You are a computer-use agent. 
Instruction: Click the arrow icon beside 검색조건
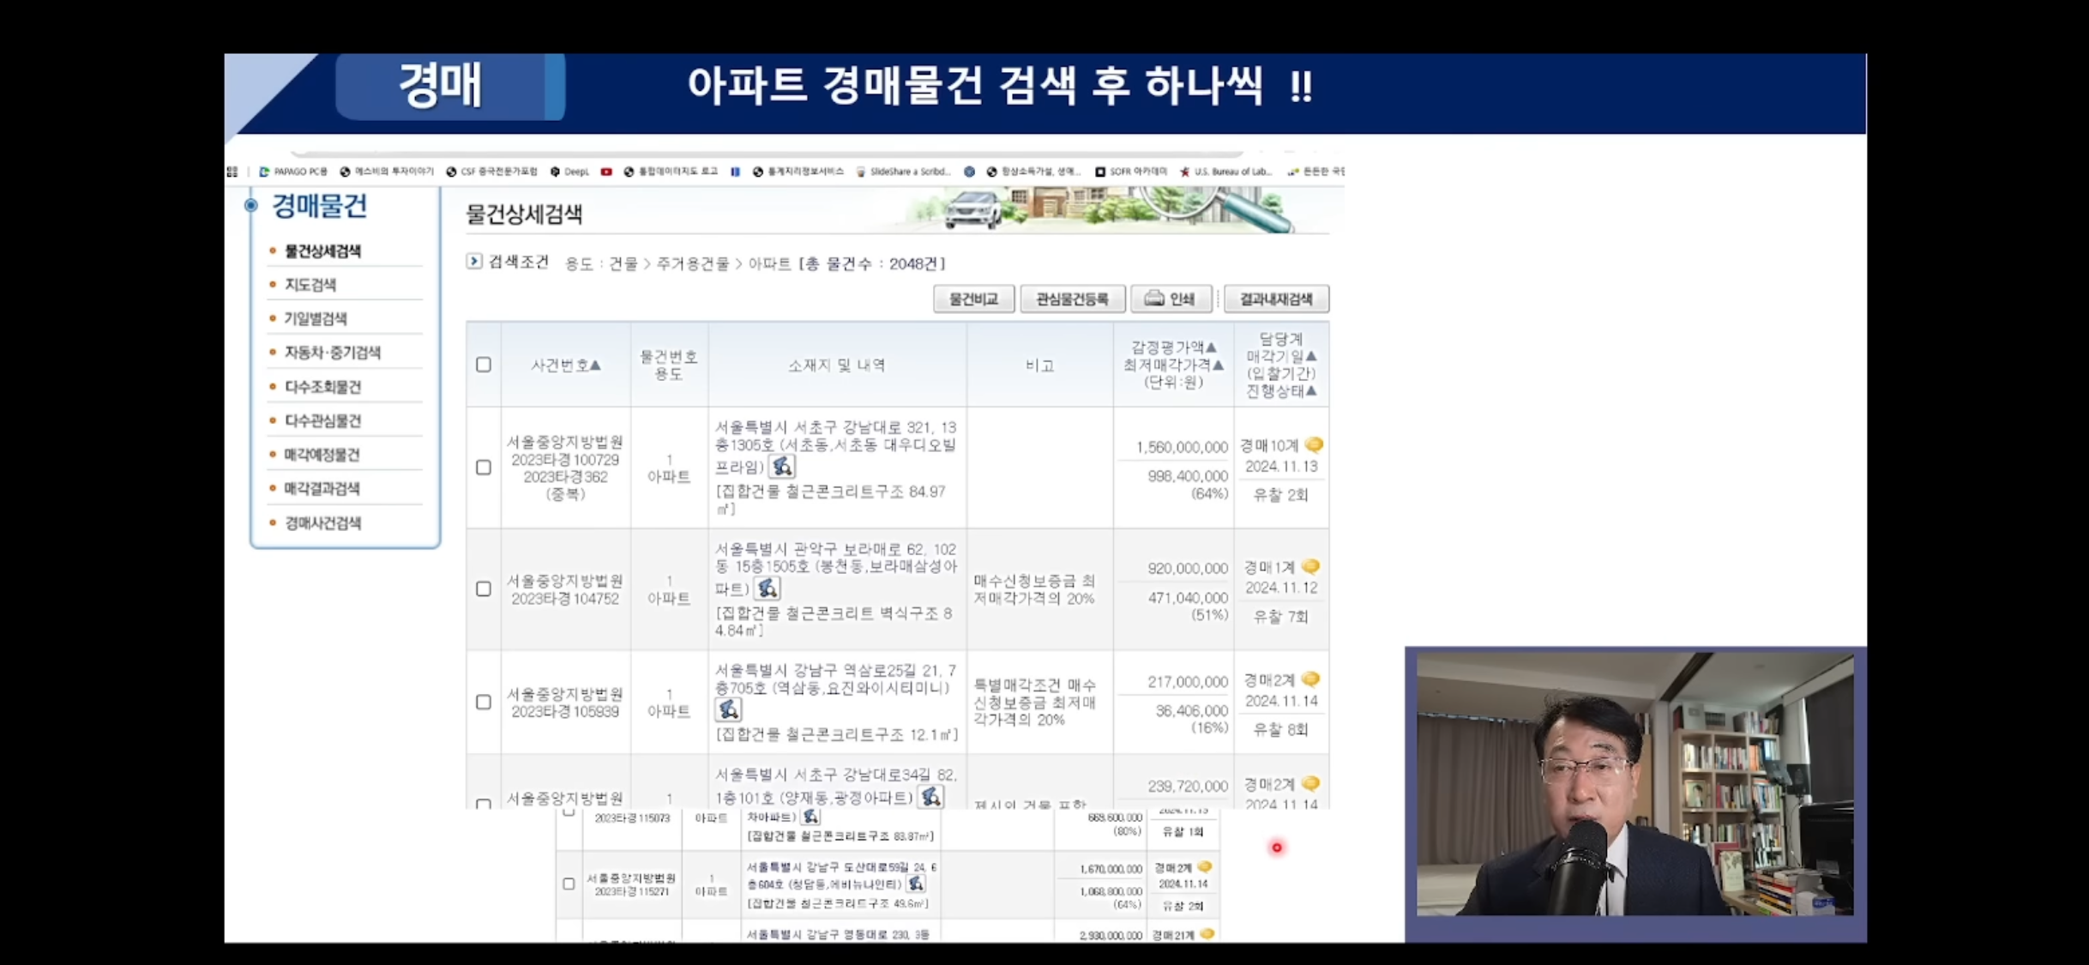(x=473, y=261)
